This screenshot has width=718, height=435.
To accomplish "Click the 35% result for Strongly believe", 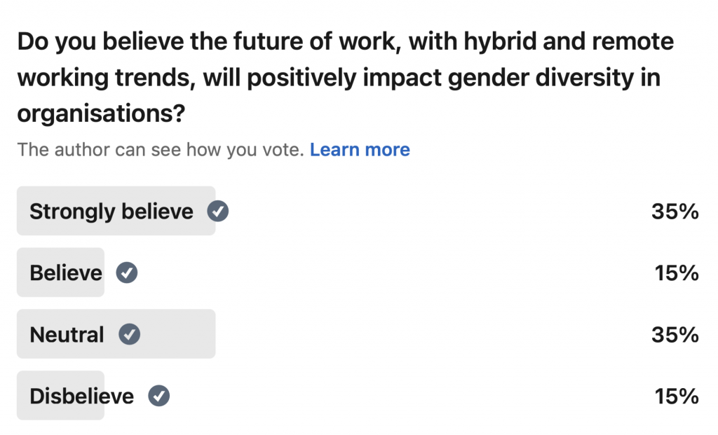I will click(x=675, y=212).
